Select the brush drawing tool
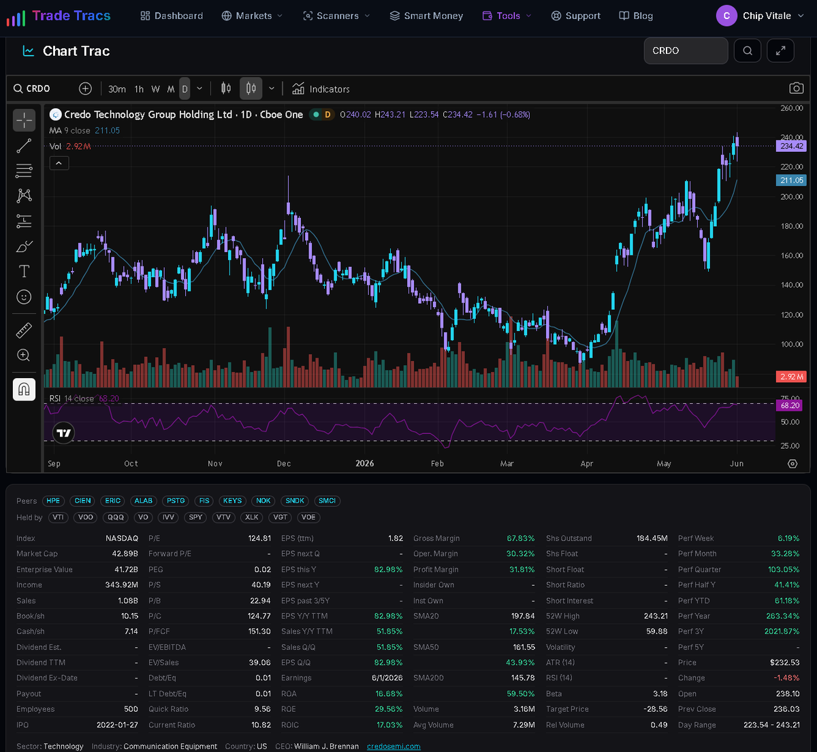 (x=24, y=246)
